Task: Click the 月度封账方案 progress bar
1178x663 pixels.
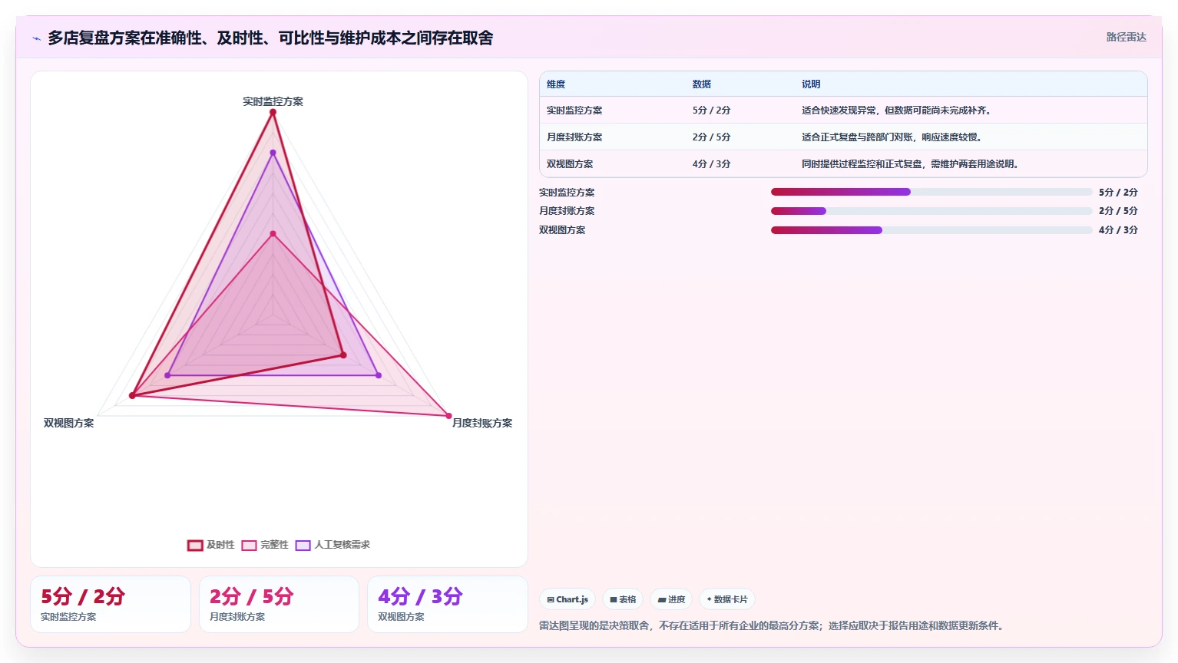Action: pos(931,211)
